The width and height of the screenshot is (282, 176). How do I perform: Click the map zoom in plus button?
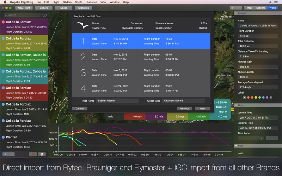[x=233, y=8]
